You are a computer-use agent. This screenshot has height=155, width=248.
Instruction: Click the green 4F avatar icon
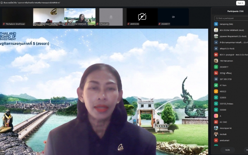[x=216, y=85]
